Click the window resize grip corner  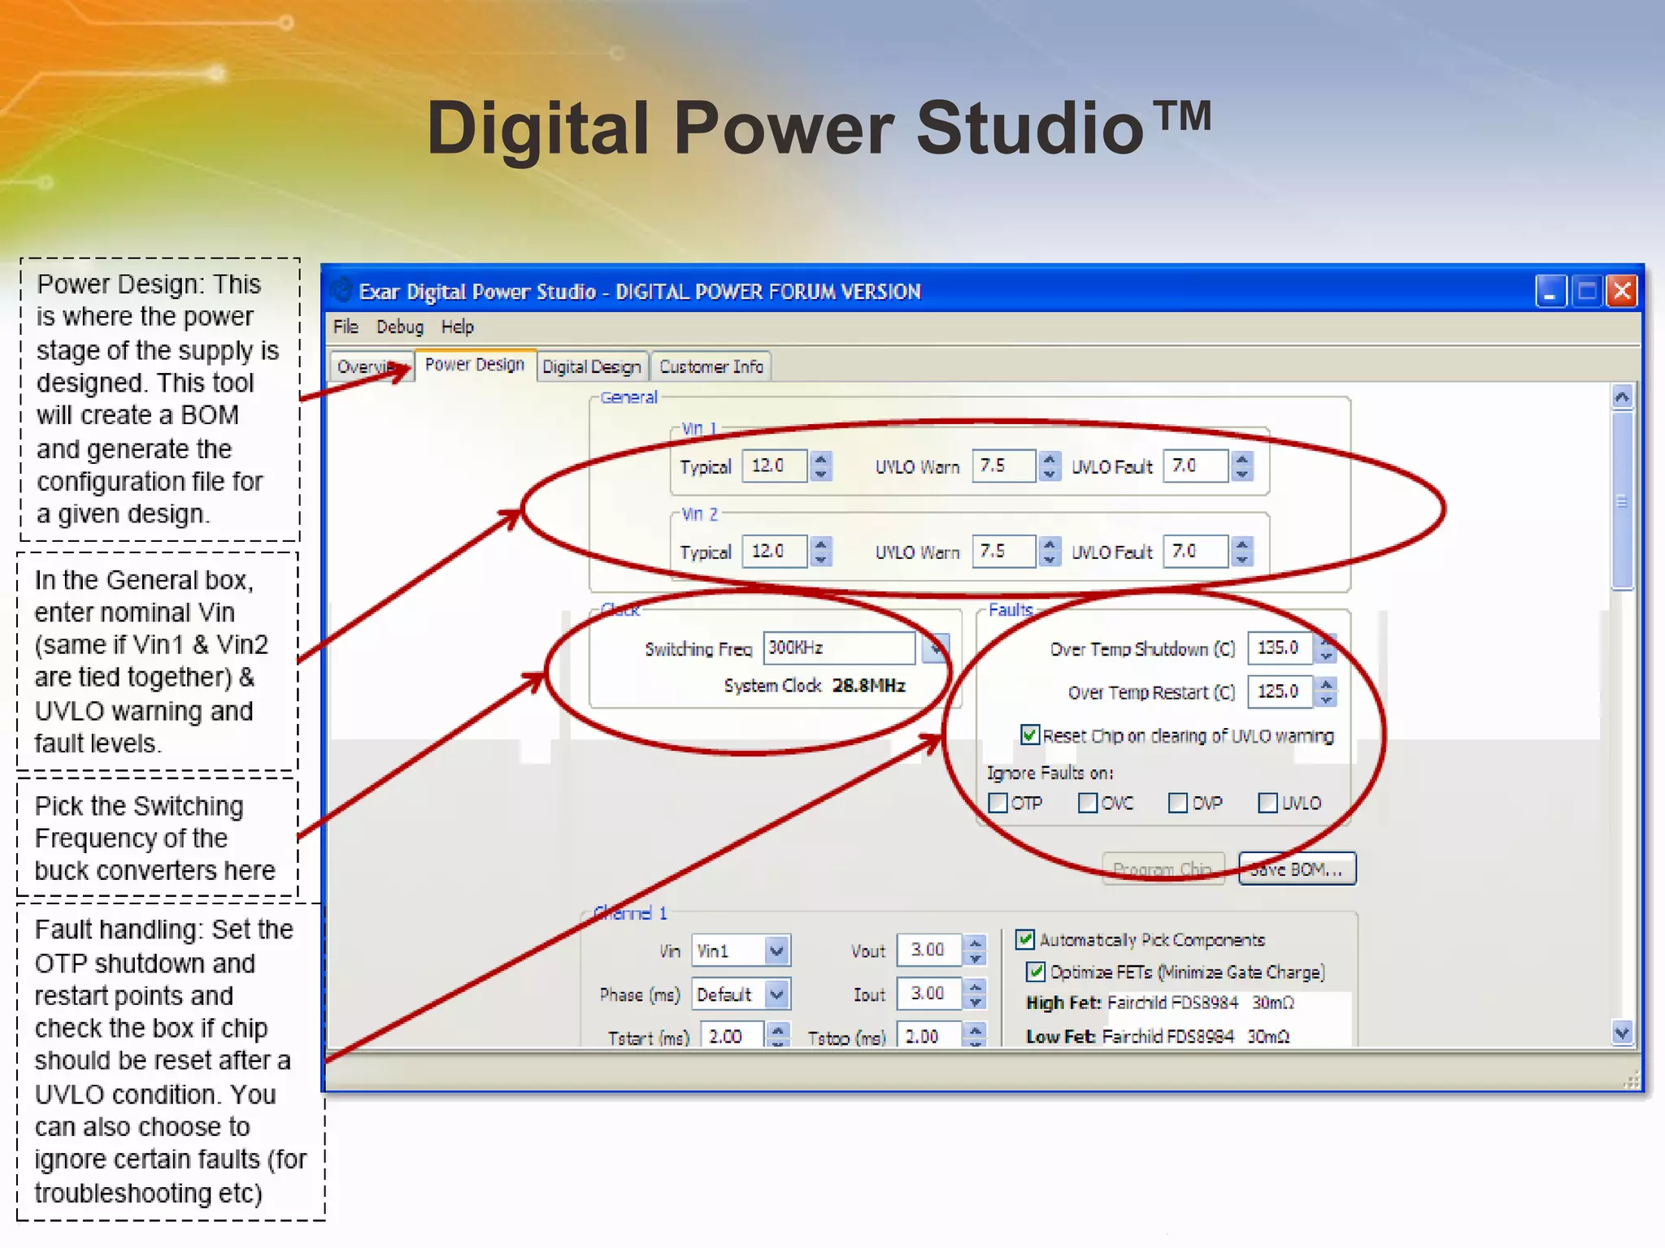point(1632,1080)
